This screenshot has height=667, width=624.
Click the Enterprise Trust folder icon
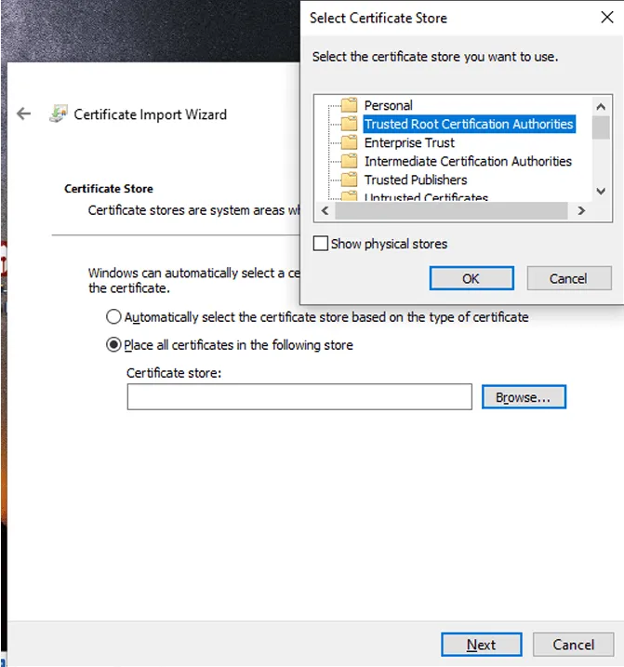(350, 142)
